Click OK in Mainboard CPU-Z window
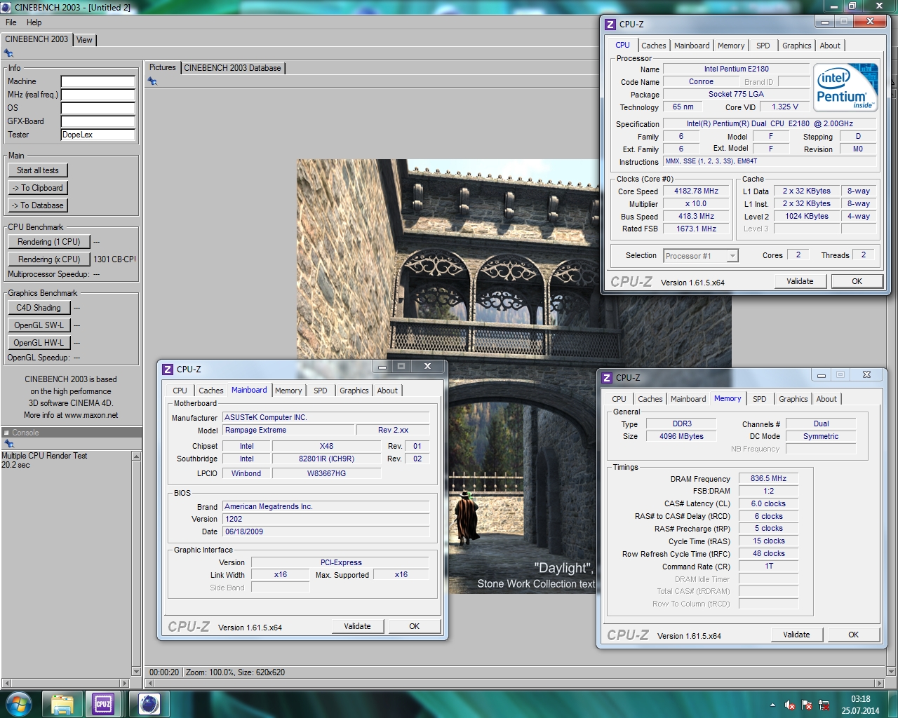898x718 pixels. 414,626
